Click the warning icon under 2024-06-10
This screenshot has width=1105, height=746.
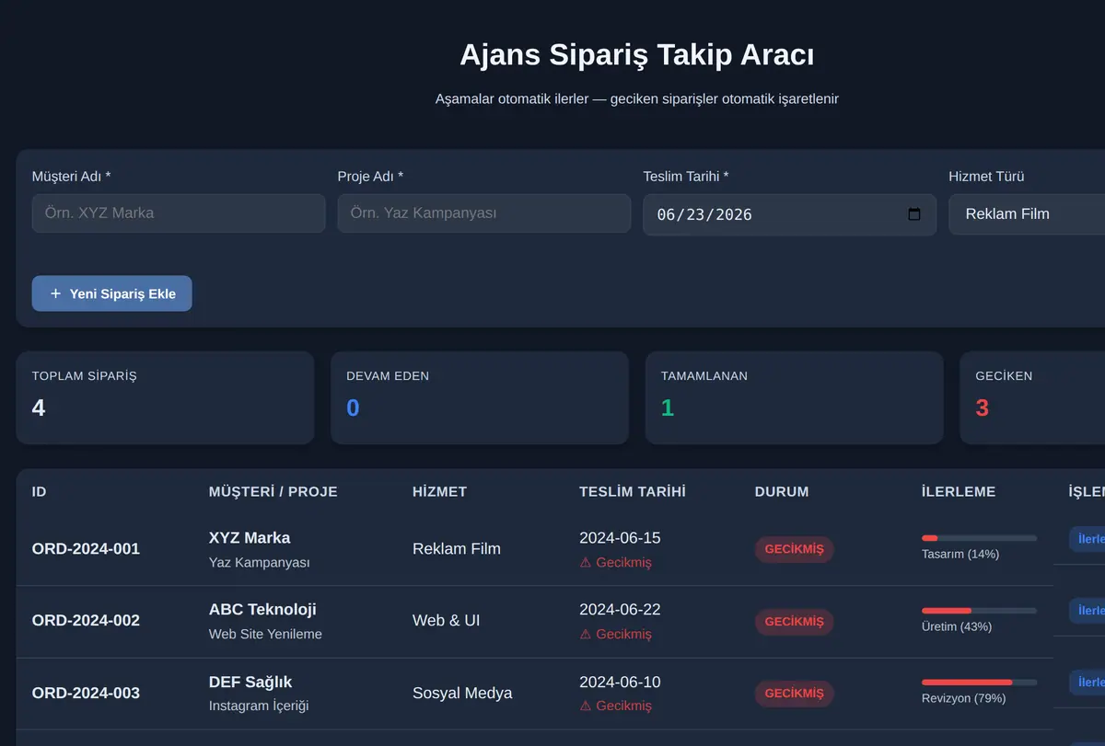pos(586,706)
